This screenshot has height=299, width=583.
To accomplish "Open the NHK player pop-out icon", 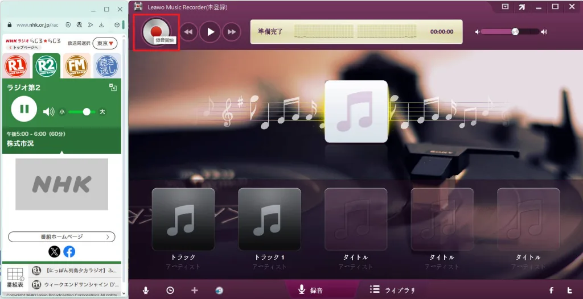I will pyautogui.click(x=113, y=88).
